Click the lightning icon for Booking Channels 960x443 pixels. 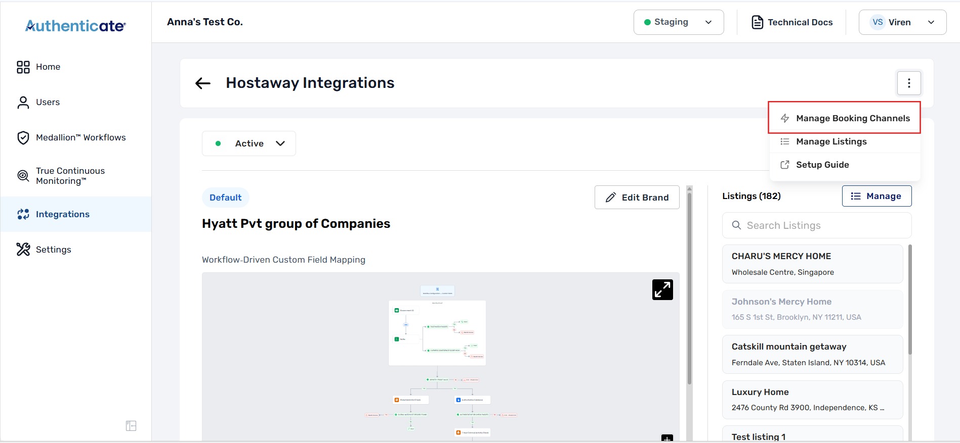click(x=785, y=118)
